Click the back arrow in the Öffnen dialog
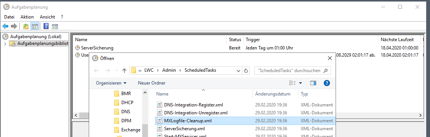Image resolution: width=430 pixels, height=137 pixels. coord(96,71)
